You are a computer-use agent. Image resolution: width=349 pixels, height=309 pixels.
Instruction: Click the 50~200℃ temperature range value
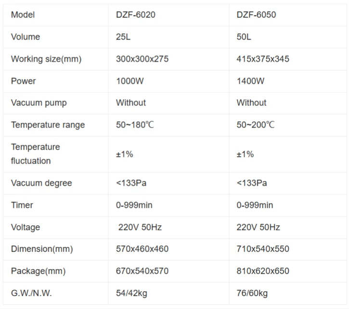pyautogui.click(x=256, y=125)
